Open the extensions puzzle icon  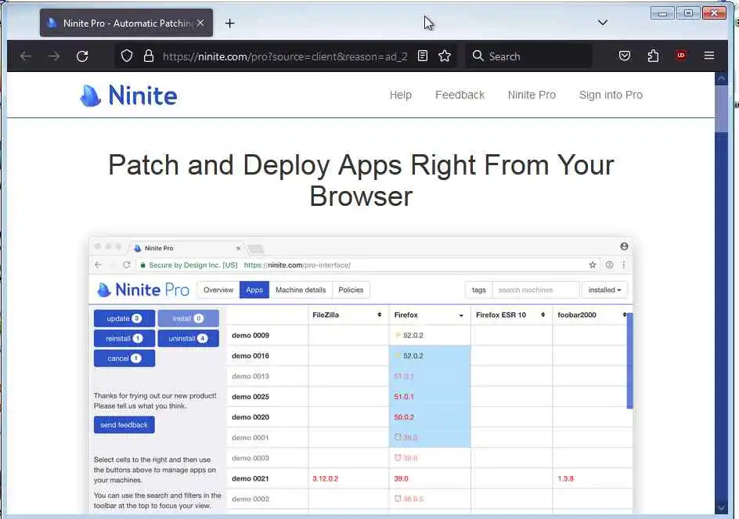653,56
